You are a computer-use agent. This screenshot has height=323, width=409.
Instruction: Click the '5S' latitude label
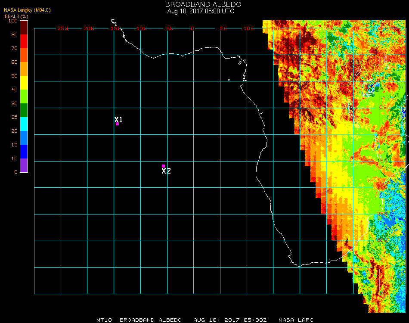pos(383,108)
